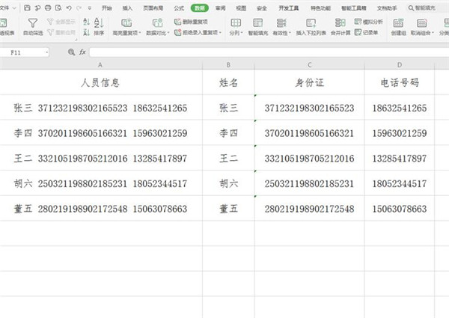Image resolution: width=449 pixels, height=318 pixels.
Task: Switch to the Page Layout (页面布局) tab
Action: [x=153, y=8]
